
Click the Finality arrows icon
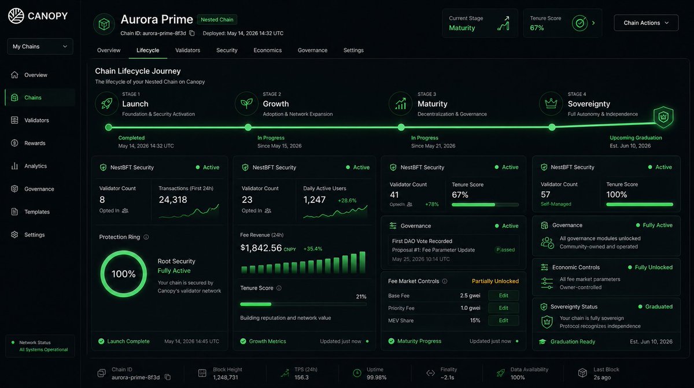click(x=430, y=374)
